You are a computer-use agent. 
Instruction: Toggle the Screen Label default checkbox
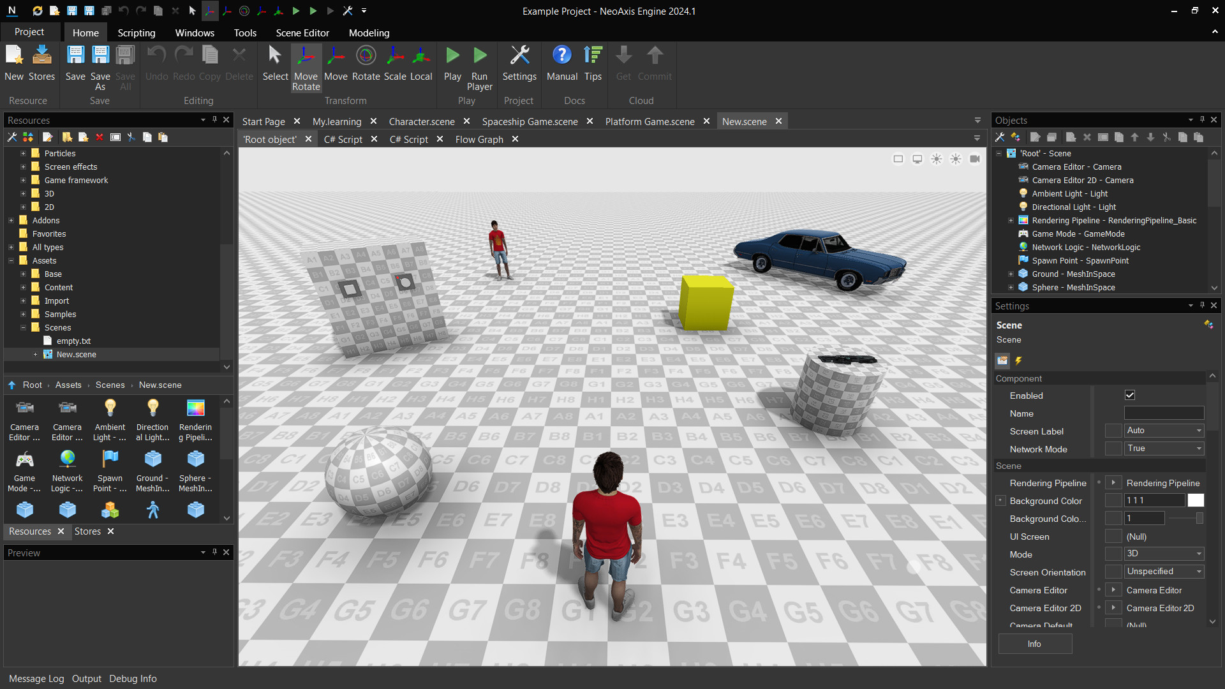[1113, 431]
